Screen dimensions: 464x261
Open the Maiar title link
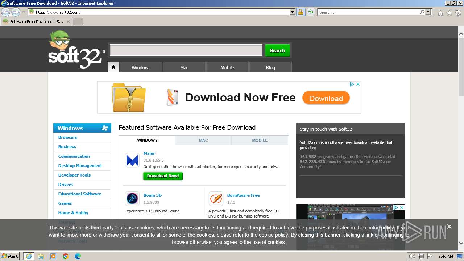[149, 153]
